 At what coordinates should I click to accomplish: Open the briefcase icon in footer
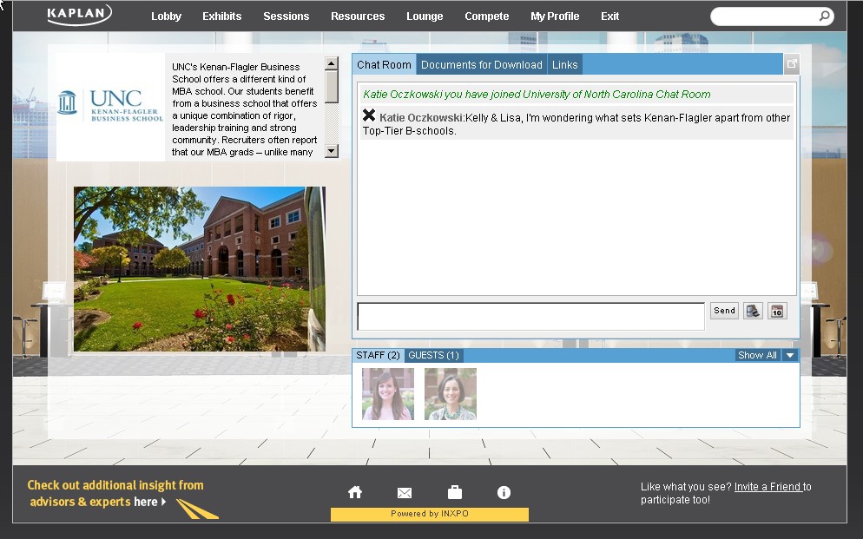[x=454, y=492]
